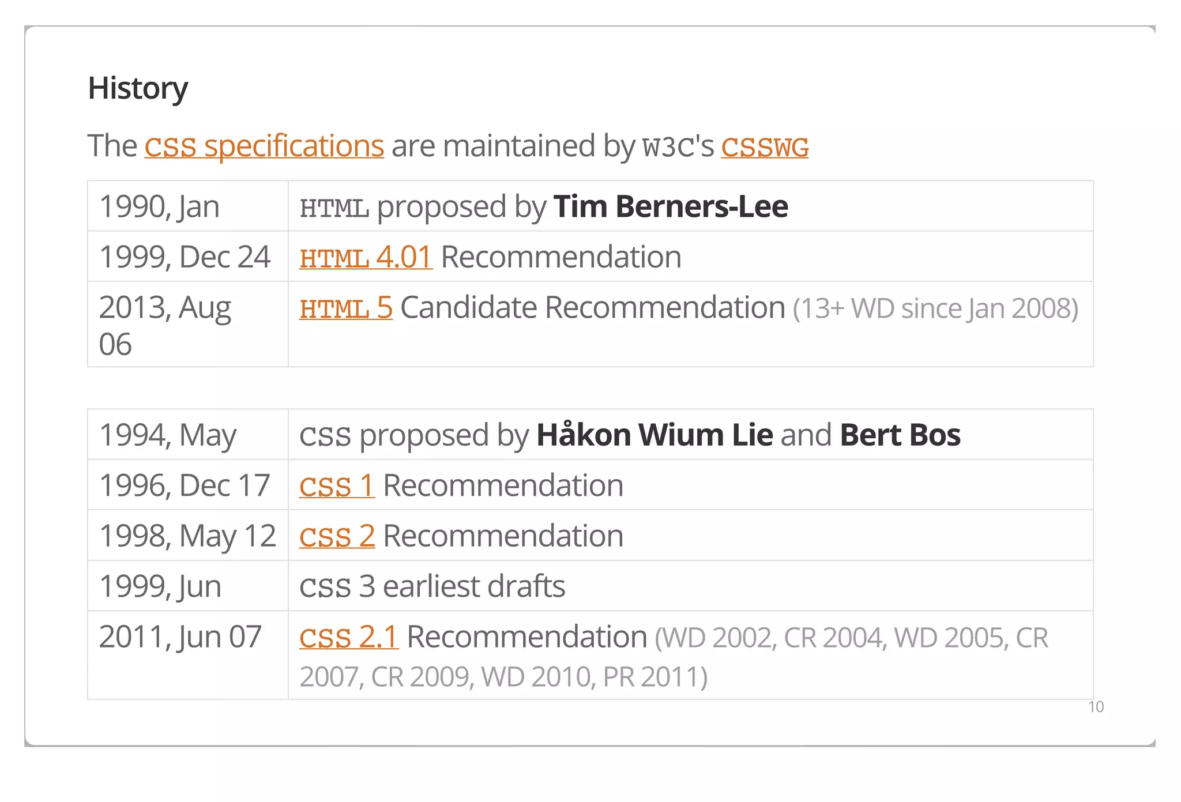Open the HTML 4.01 link
The image size is (1181, 802).
point(366,257)
